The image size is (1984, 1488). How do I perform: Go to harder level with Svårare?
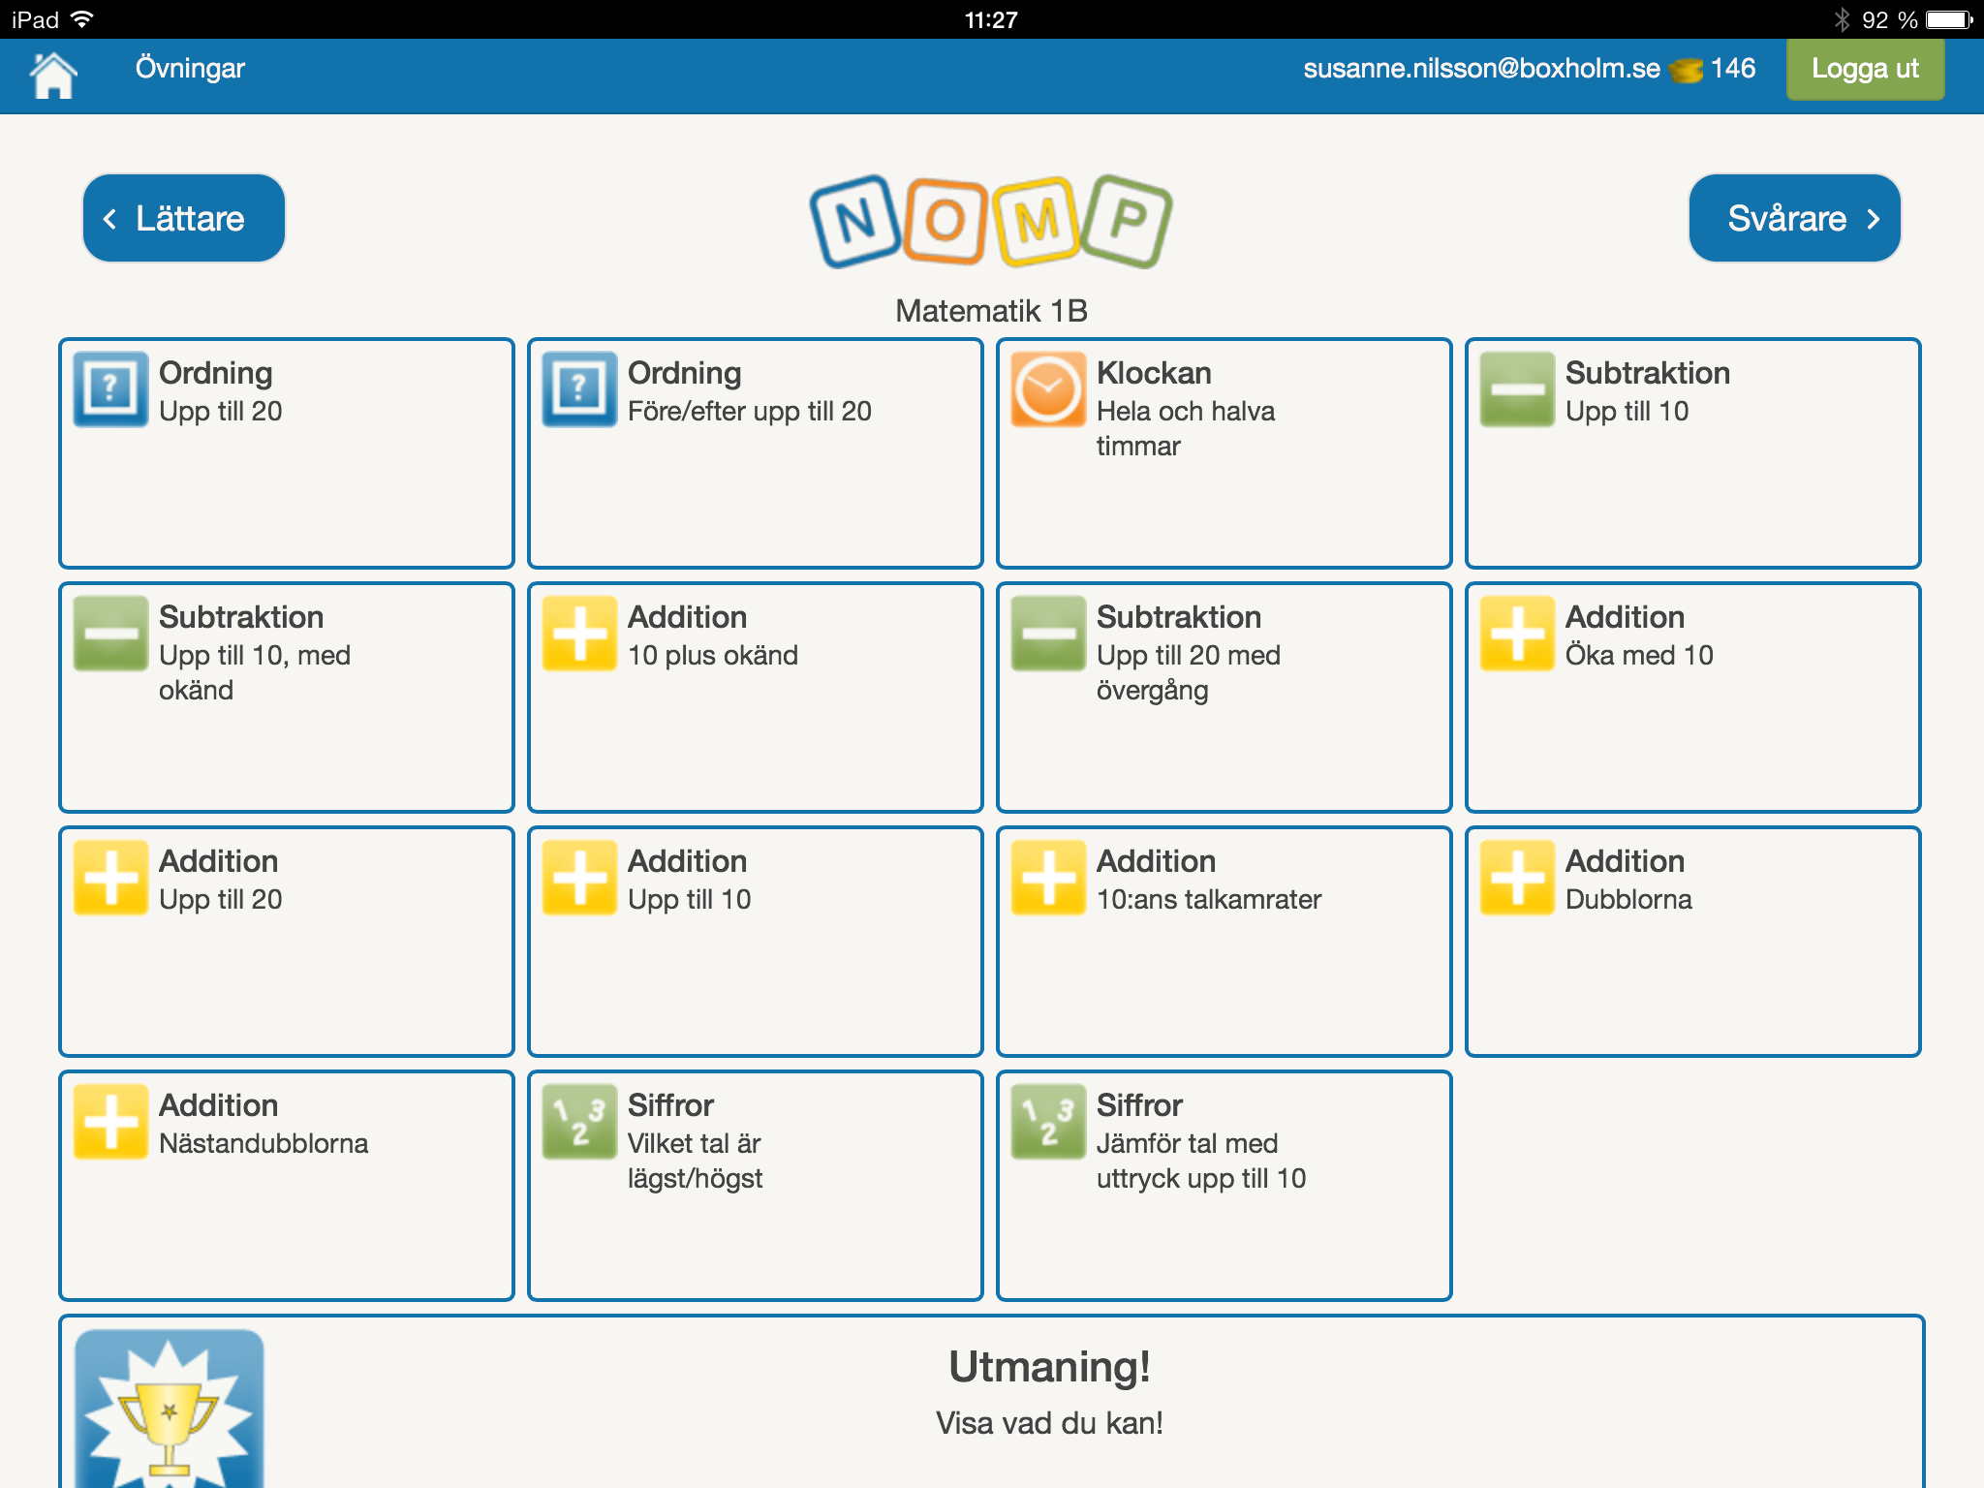(1794, 218)
